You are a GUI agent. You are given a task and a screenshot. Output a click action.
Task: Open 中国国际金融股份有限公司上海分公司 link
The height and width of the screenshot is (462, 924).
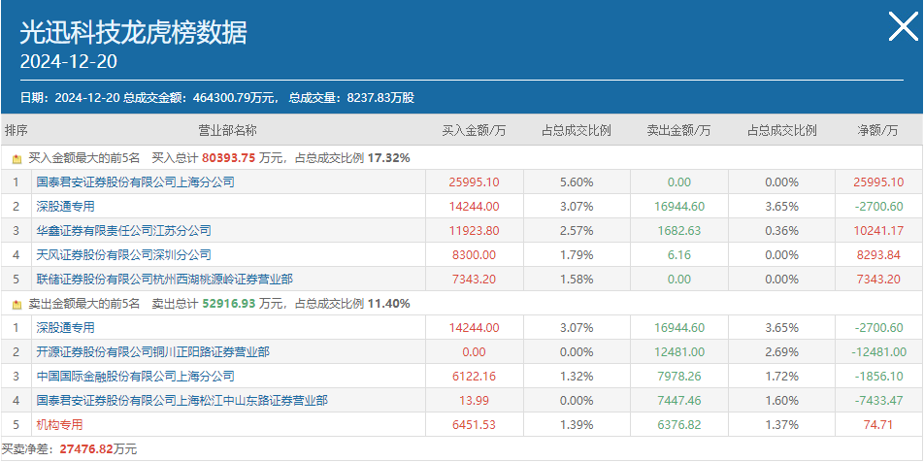136,376
